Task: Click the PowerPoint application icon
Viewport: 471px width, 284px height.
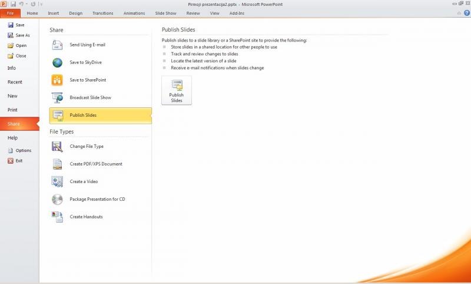Action: click(4, 4)
